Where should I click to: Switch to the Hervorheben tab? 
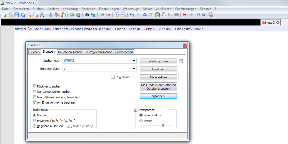pyautogui.click(x=124, y=52)
